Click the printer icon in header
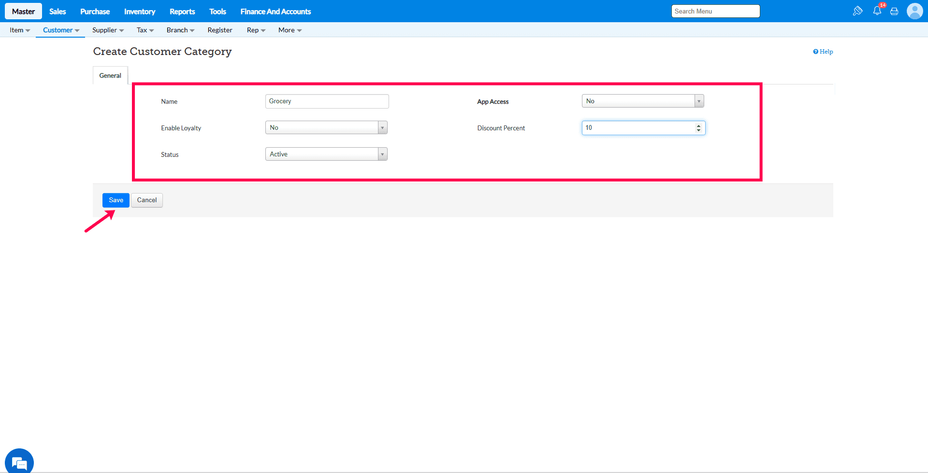Image resolution: width=928 pixels, height=473 pixels. tap(894, 12)
